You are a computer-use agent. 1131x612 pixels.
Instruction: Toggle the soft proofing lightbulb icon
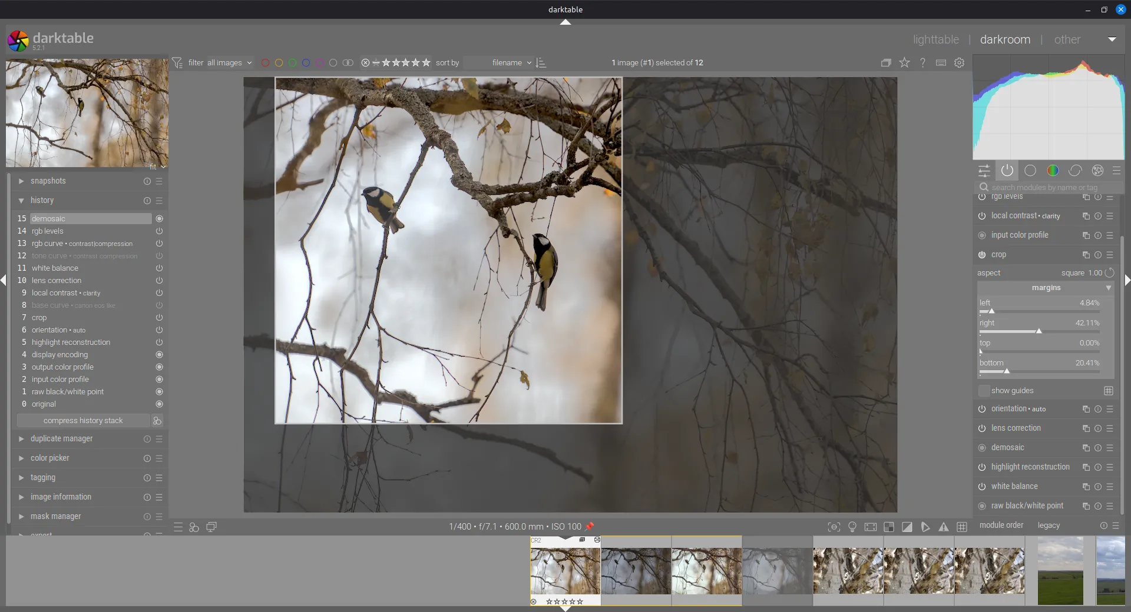[x=852, y=527]
